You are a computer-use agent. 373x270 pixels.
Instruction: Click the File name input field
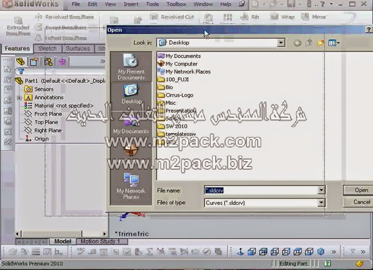[261, 190]
